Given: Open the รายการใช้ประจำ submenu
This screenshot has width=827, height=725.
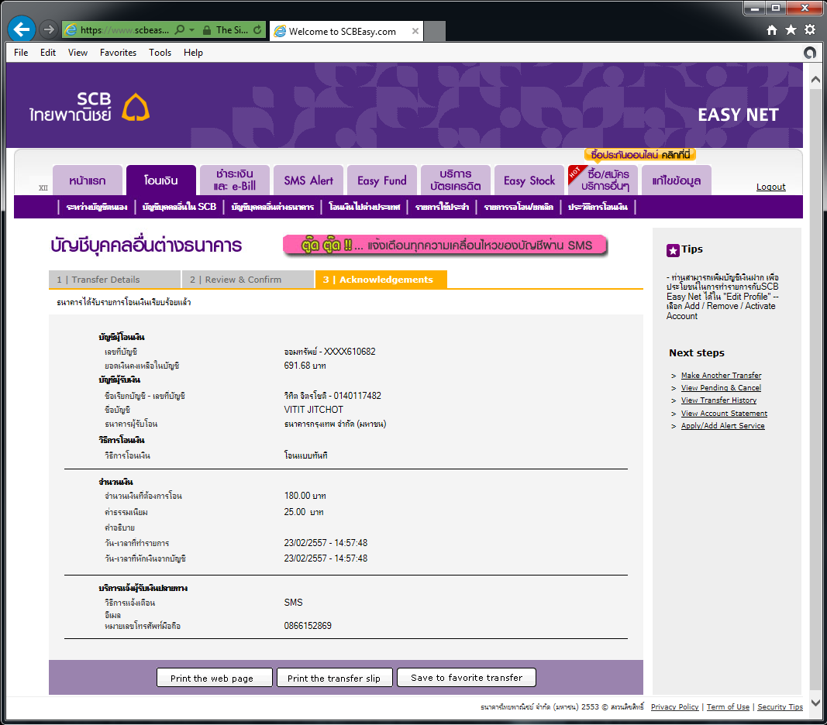Looking at the screenshot, I should [x=442, y=207].
